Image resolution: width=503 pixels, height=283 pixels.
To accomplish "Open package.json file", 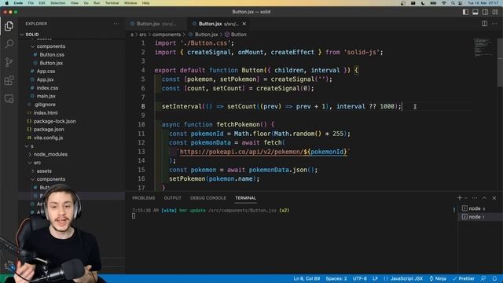I will click(x=49, y=129).
